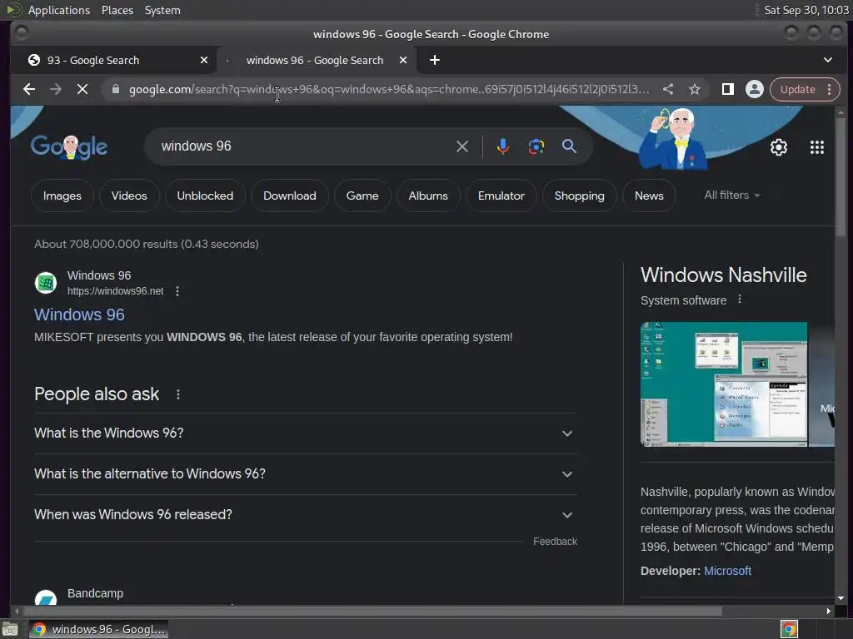Open Google quick settings gear
This screenshot has height=639, width=853.
[x=779, y=146]
